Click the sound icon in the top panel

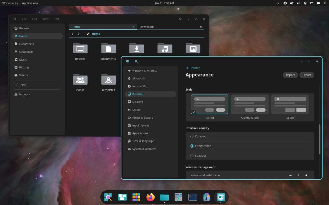(x=298, y=3)
